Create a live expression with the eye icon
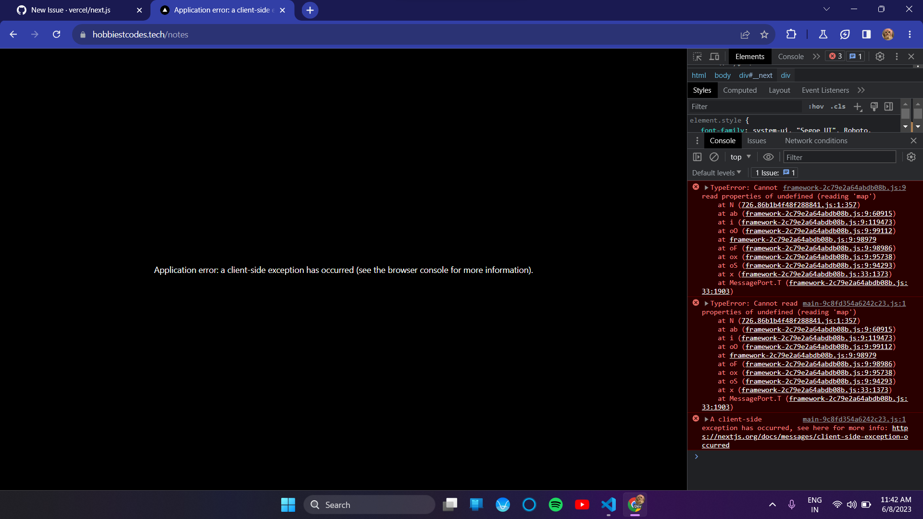 click(x=768, y=157)
